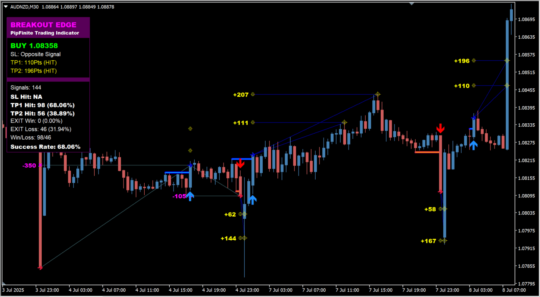The height and width of the screenshot is (297, 540).
Task: Click the +58 profit label
Action: click(x=430, y=209)
